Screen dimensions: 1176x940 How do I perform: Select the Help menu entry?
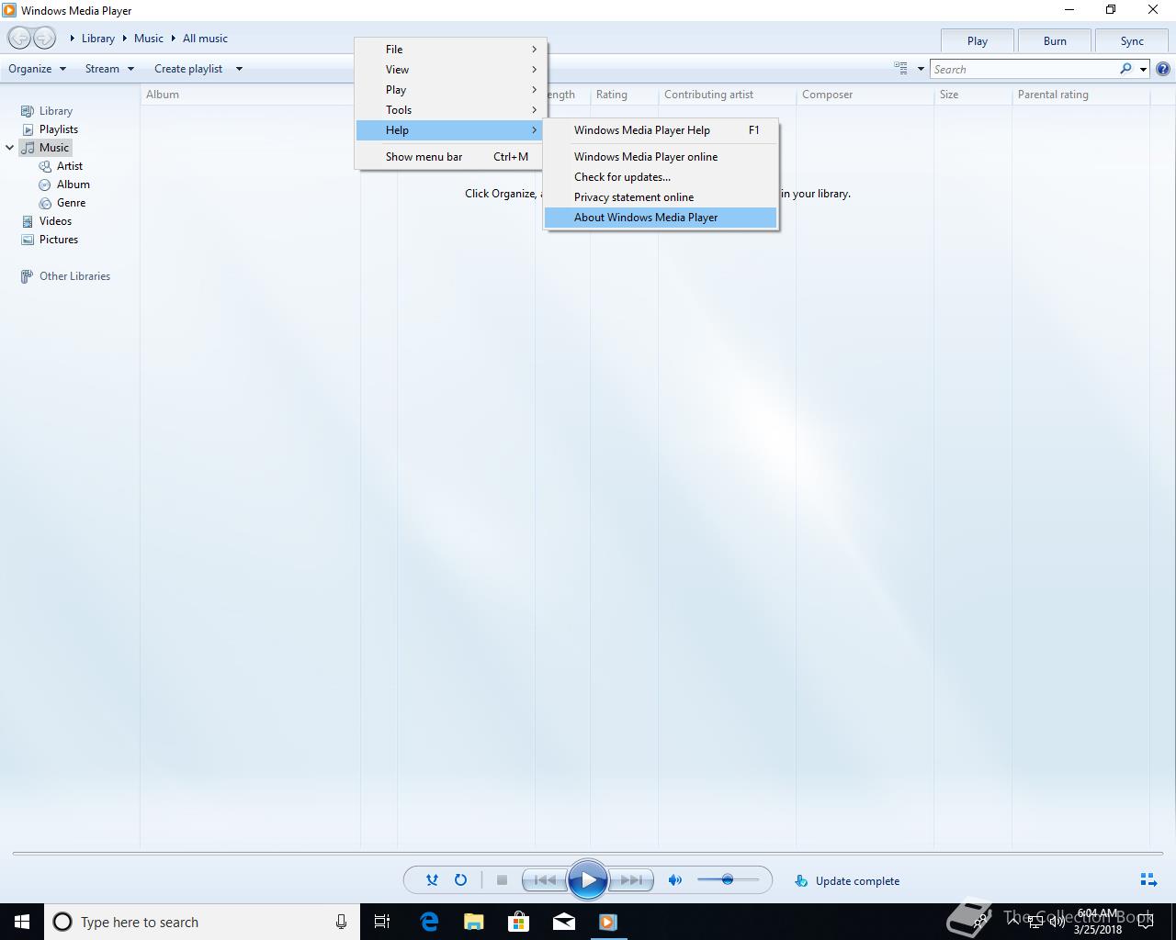pyautogui.click(x=451, y=130)
